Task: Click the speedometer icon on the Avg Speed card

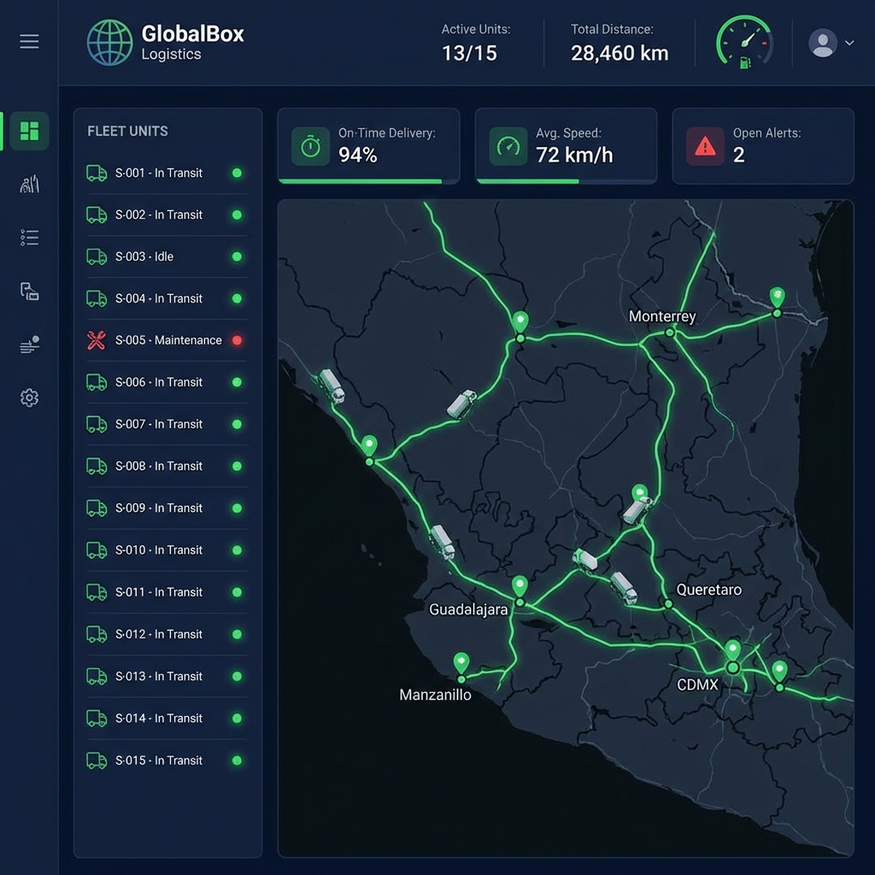Action: [508, 145]
